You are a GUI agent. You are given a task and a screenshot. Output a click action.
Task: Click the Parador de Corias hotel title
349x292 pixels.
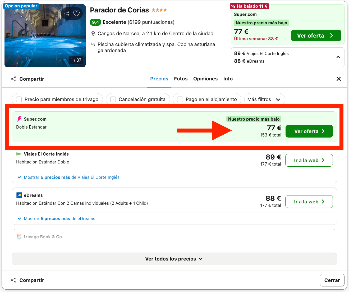120,10
